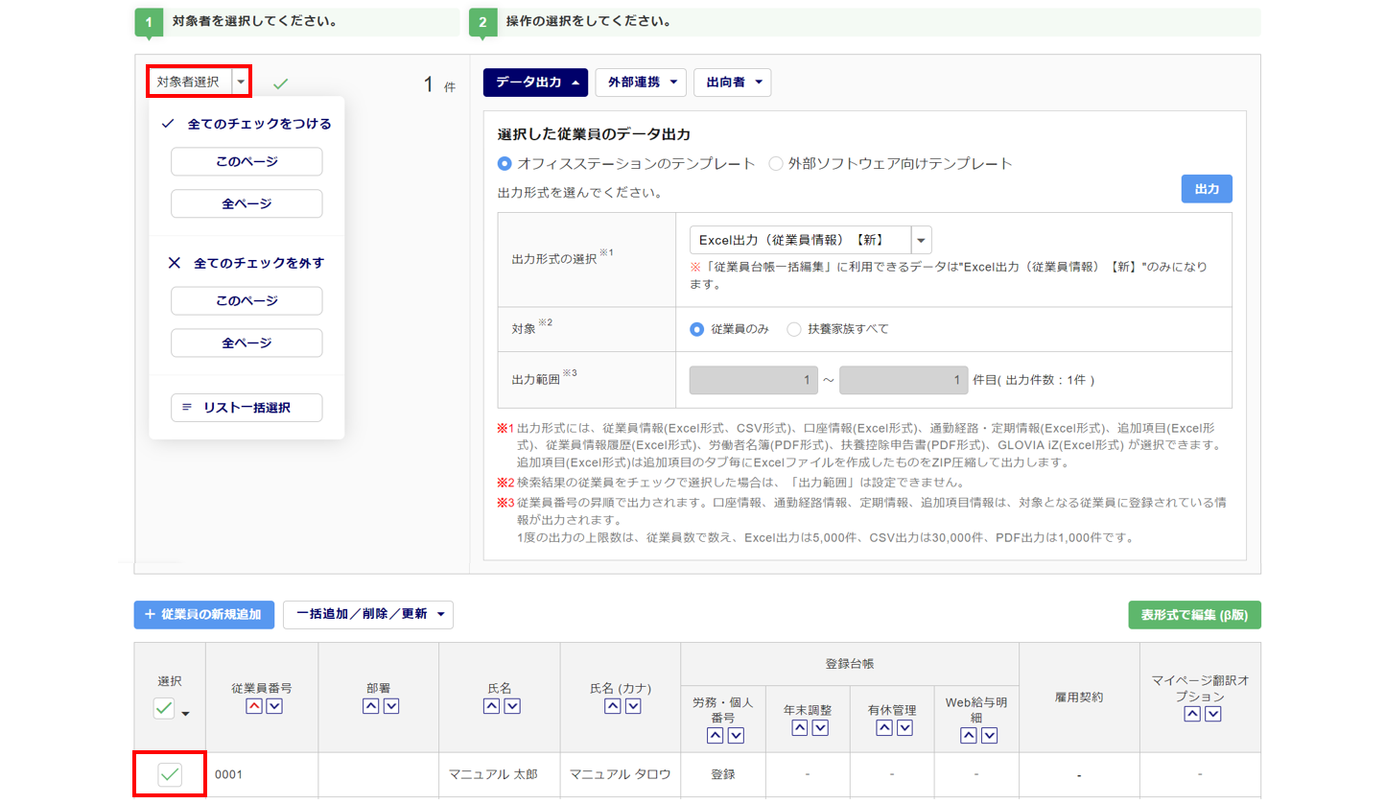Click 全ページ under 全てのチェックをつける
The width and height of the screenshot is (1385, 804).
(246, 204)
